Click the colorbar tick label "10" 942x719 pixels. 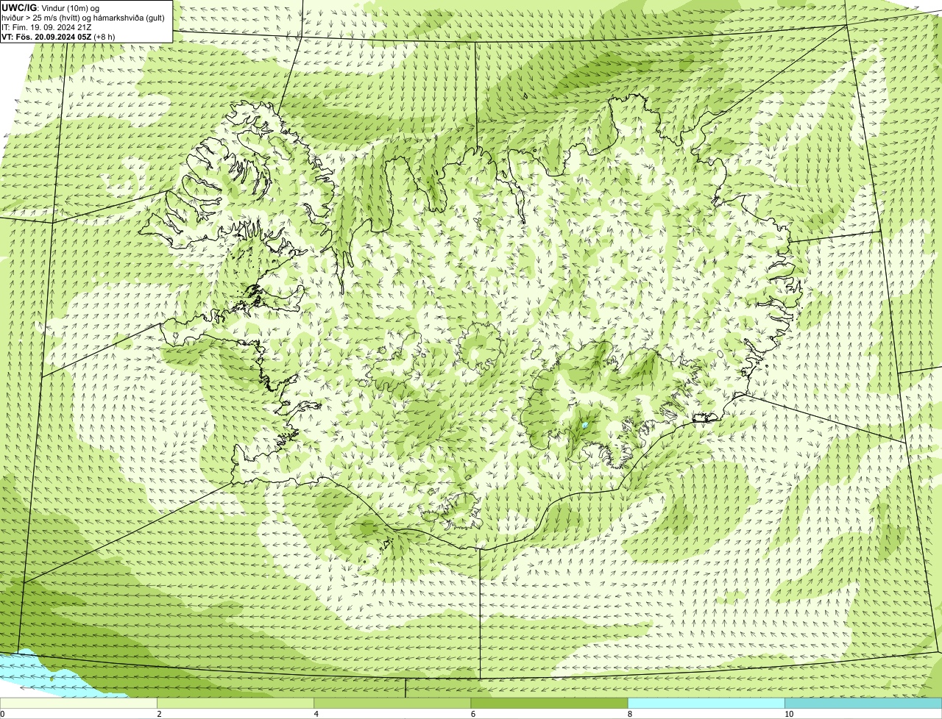(x=789, y=714)
